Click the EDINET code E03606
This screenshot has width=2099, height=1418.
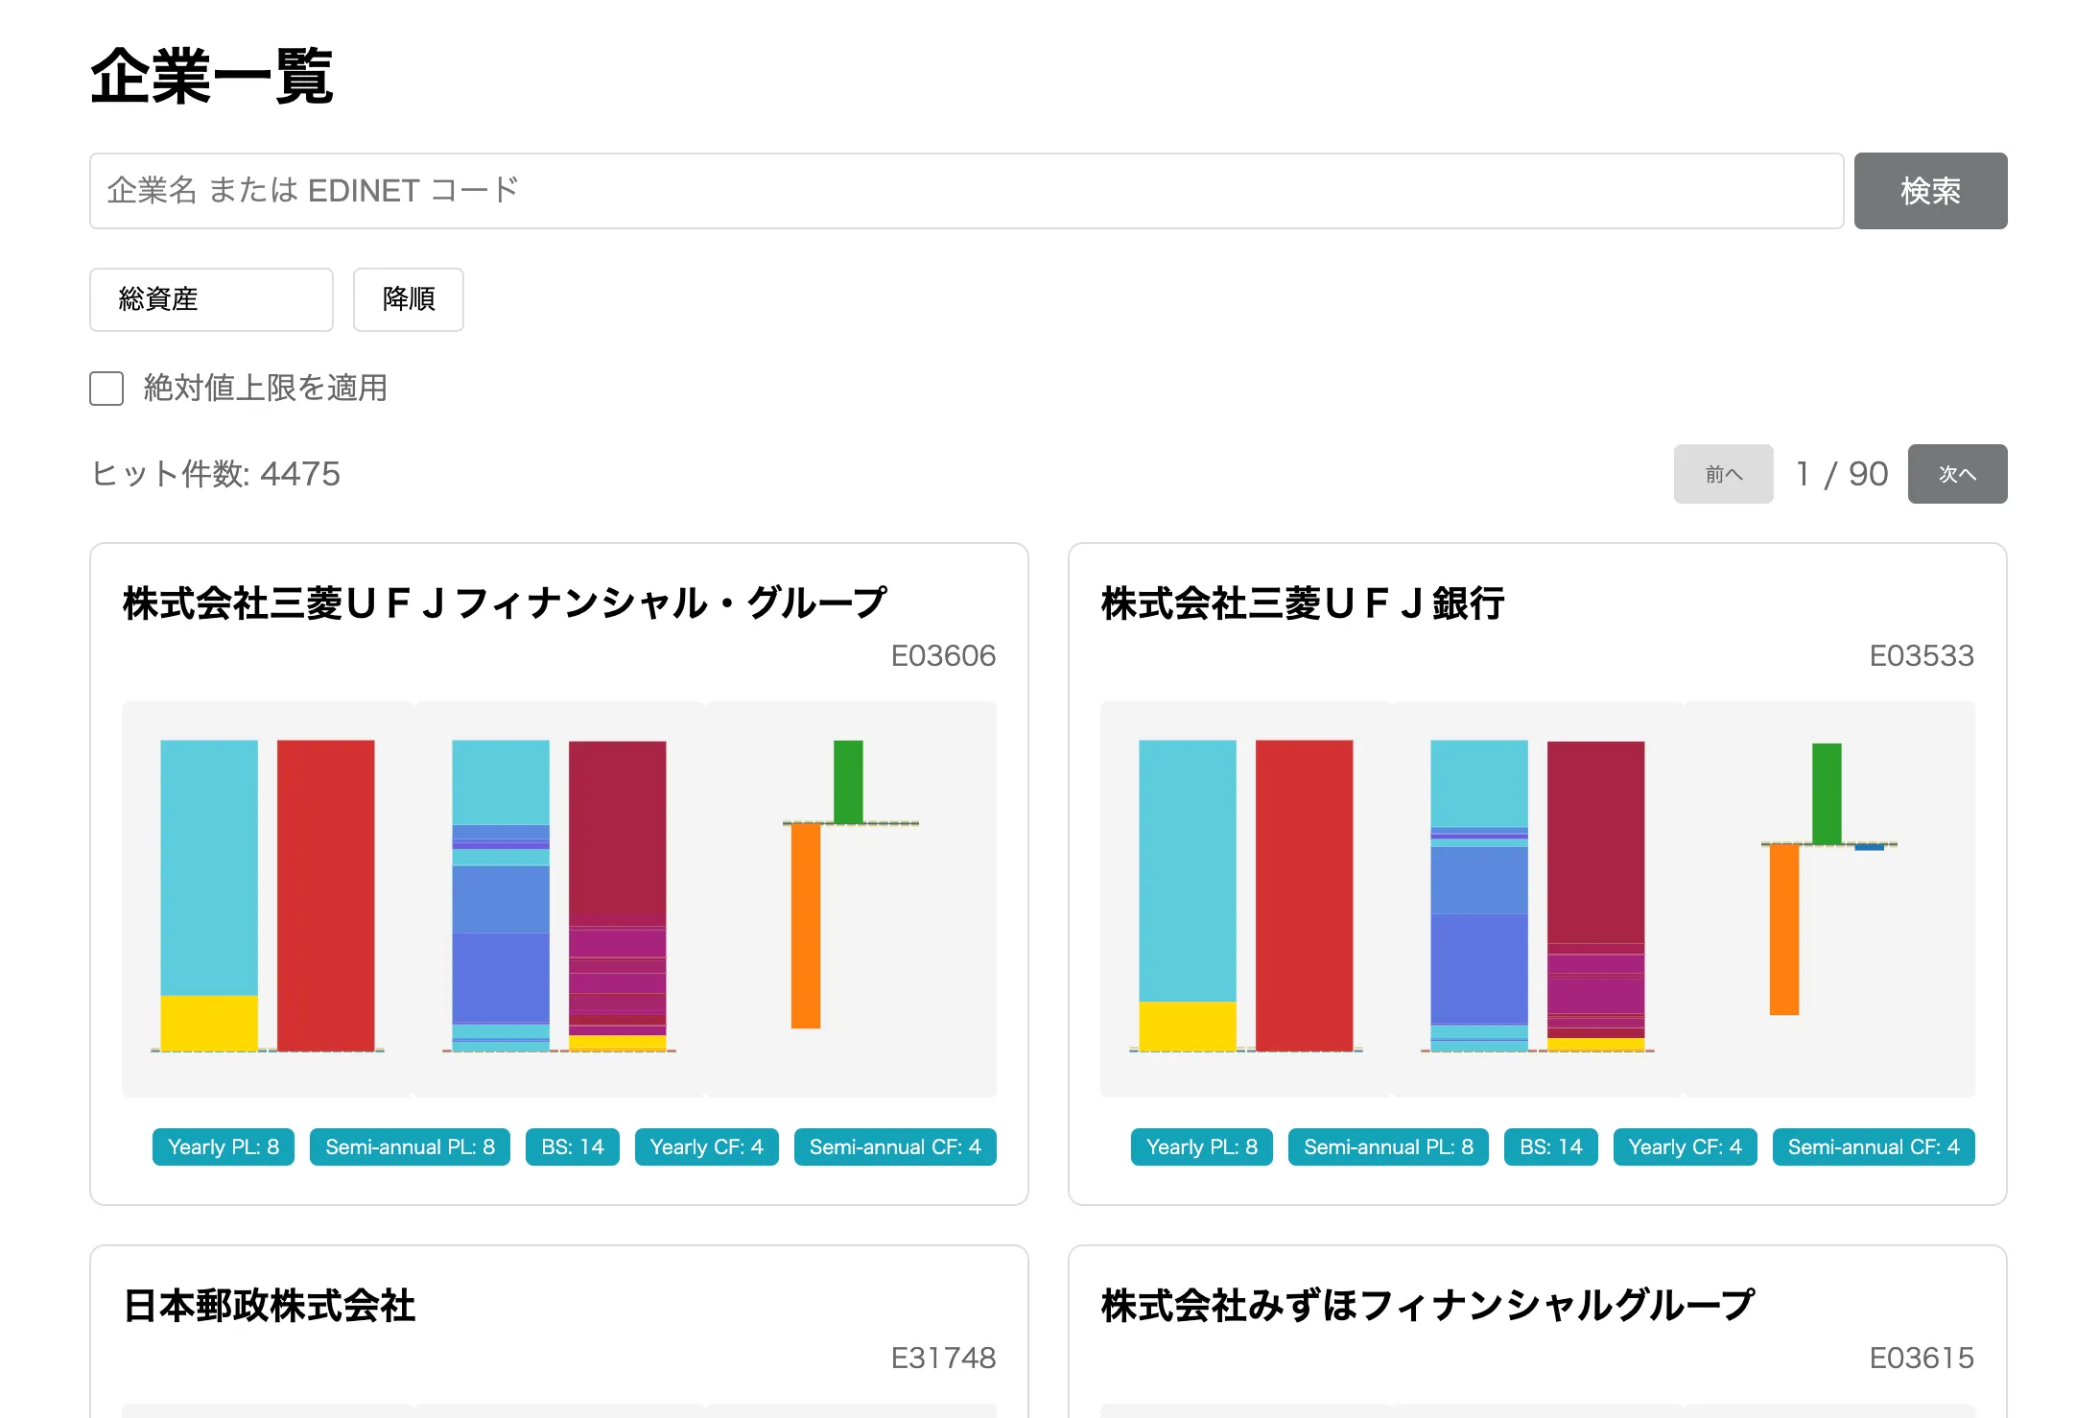(943, 656)
